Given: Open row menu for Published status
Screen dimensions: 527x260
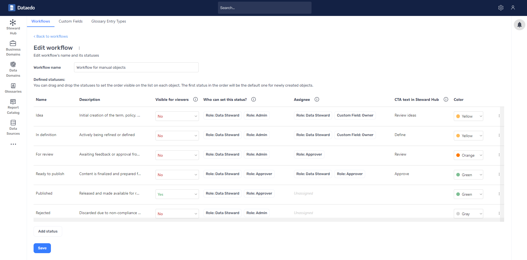Looking at the screenshot, I should pos(499,194).
